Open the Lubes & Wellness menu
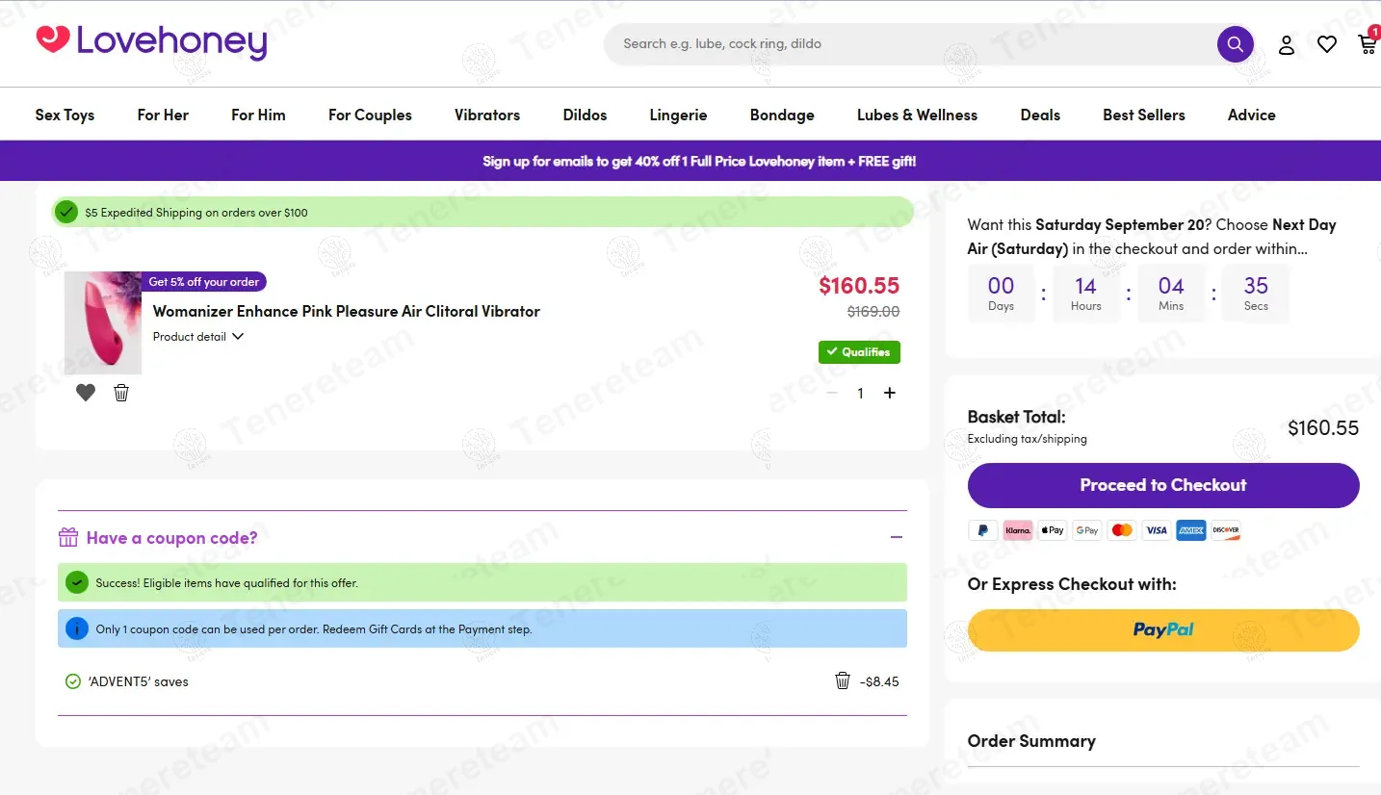 917,115
